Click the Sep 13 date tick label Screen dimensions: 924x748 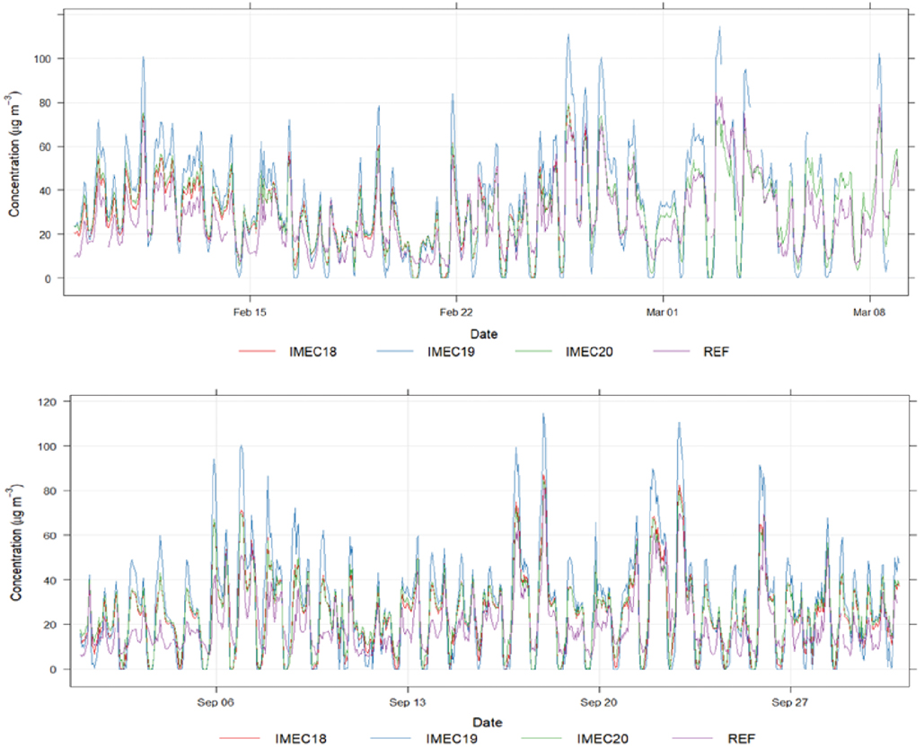[x=407, y=702]
